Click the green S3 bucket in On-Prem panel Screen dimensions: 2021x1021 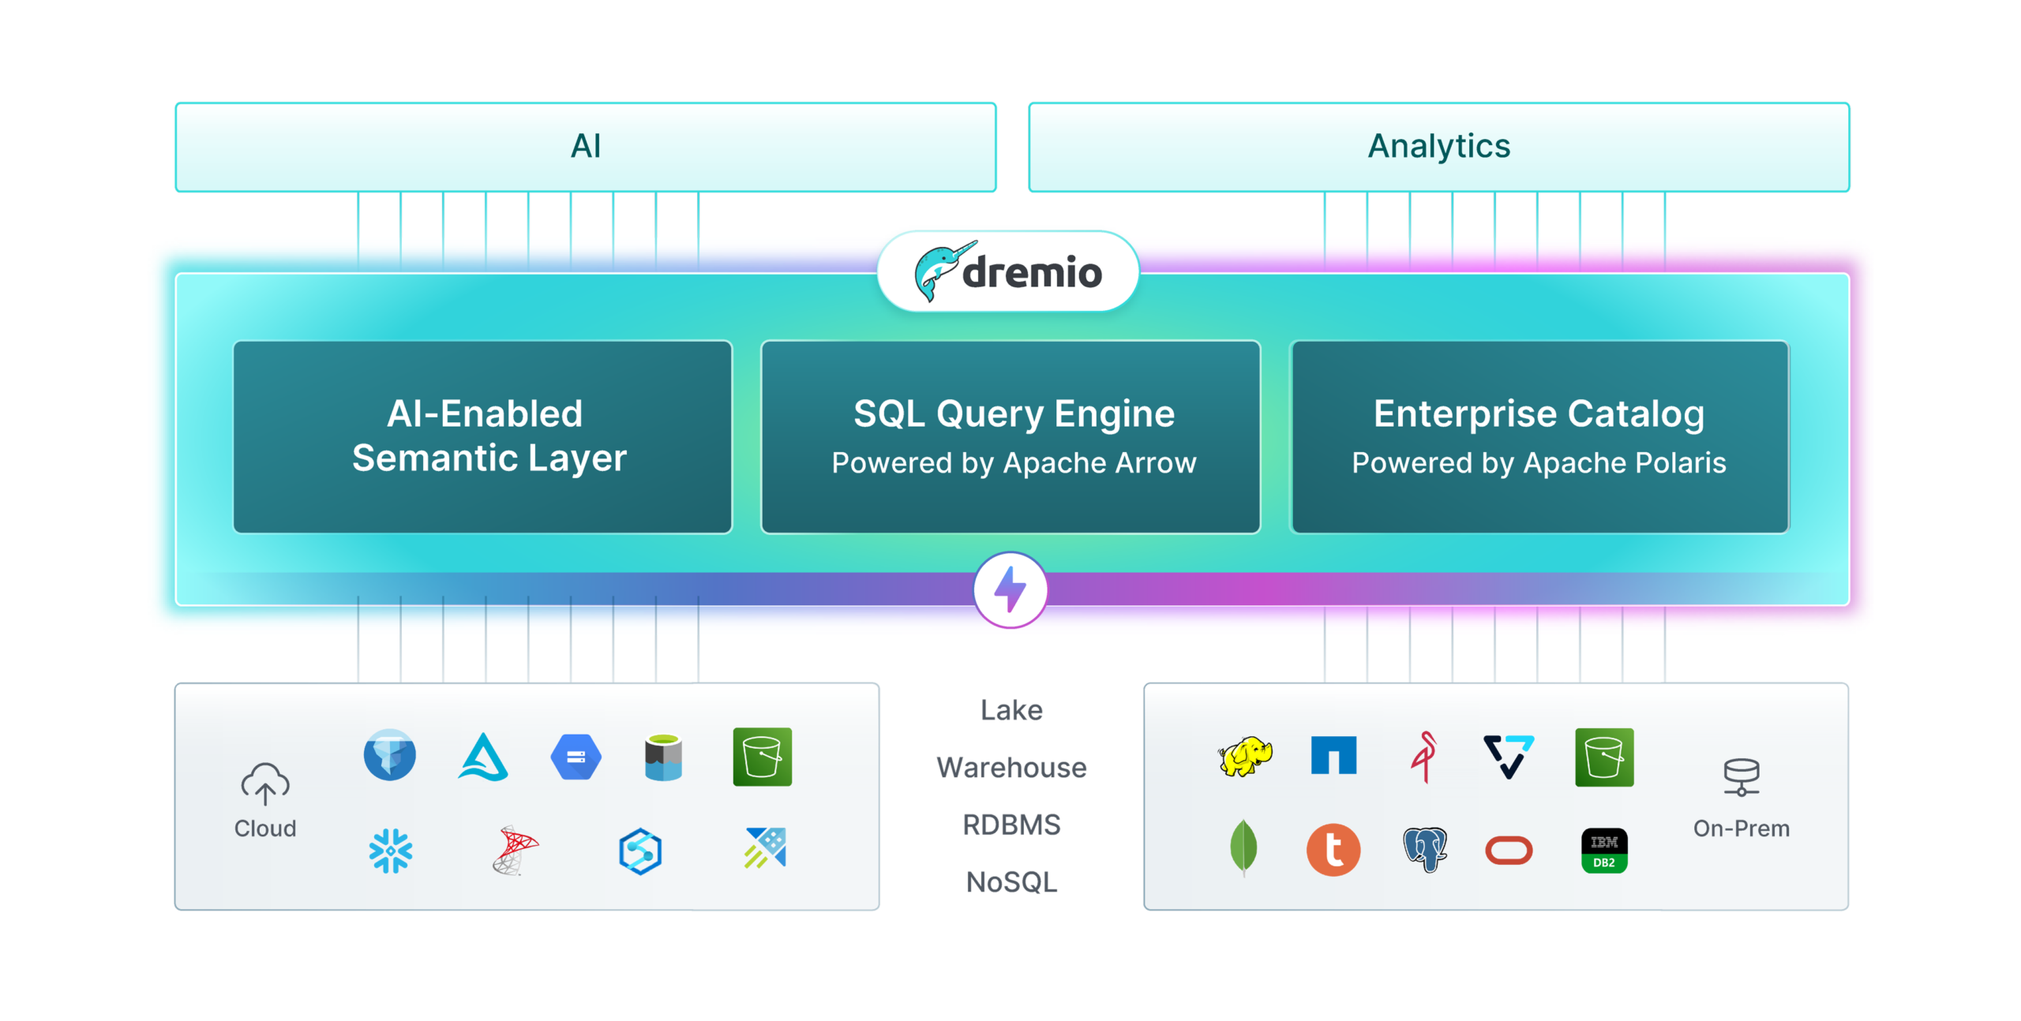(x=1604, y=757)
